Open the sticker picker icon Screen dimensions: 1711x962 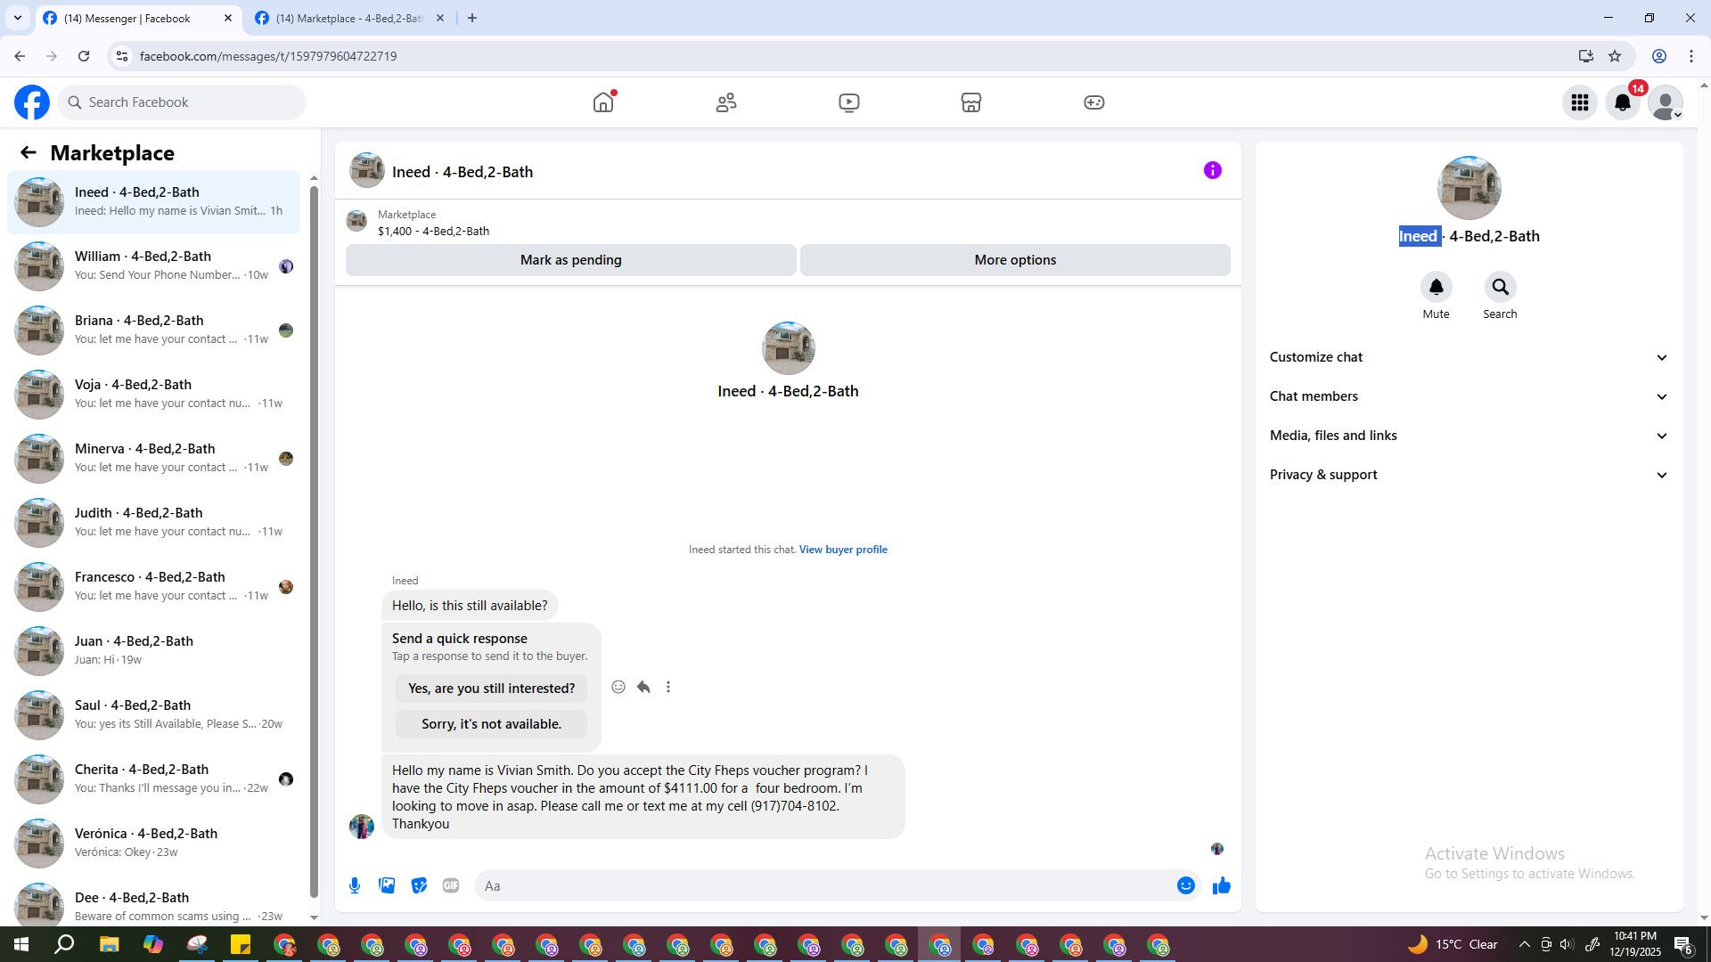(419, 885)
